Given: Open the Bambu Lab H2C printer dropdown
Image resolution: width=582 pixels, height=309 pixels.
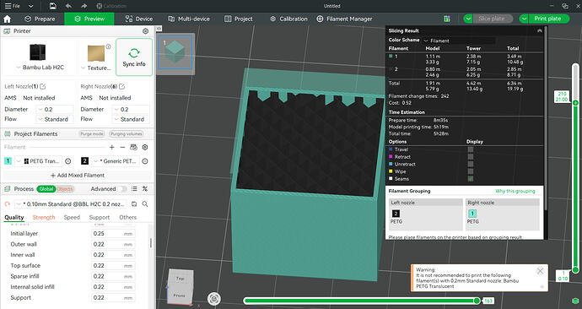Looking at the screenshot, I should (40, 68).
